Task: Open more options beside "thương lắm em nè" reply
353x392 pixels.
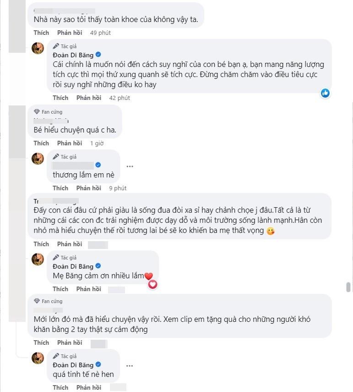Action: coord(130,166)
